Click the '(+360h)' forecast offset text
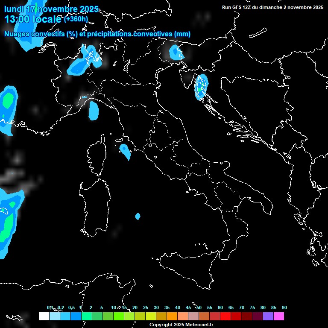The image size is (328, 328). 76,19
